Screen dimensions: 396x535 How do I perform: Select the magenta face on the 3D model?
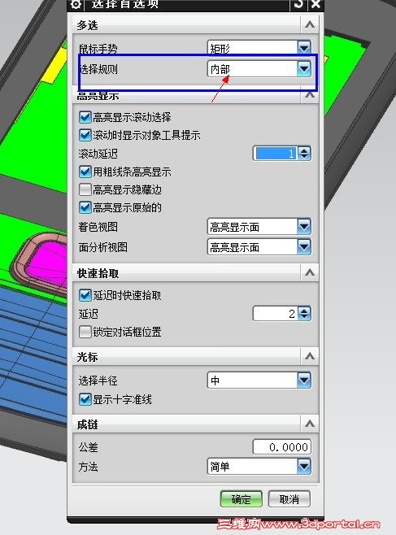[x=48, y=261]
